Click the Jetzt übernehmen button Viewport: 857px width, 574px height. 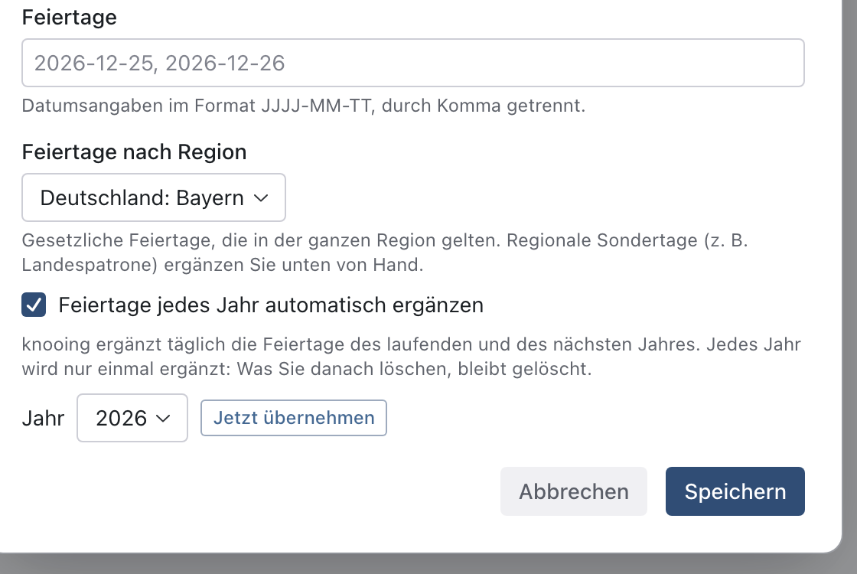(294, 418)
